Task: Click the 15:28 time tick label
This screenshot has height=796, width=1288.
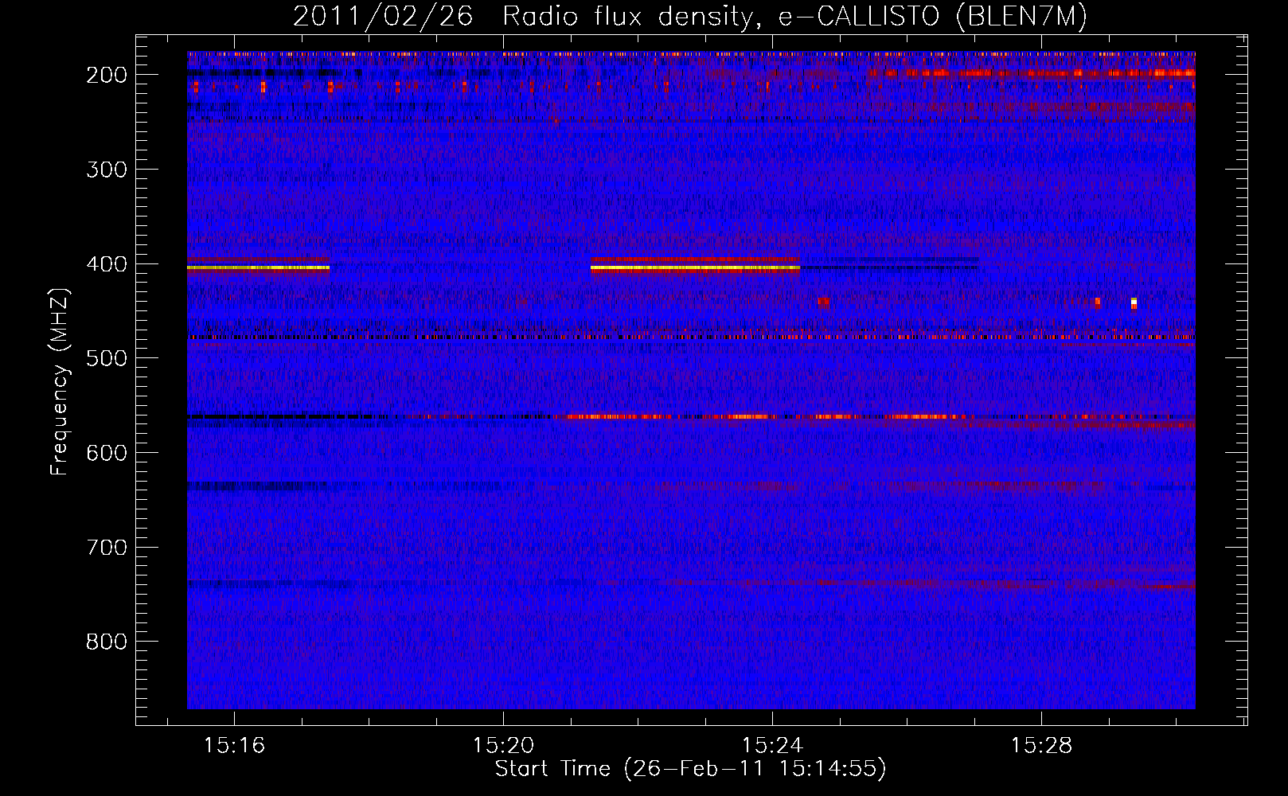Action: (x=1041, y=746)
